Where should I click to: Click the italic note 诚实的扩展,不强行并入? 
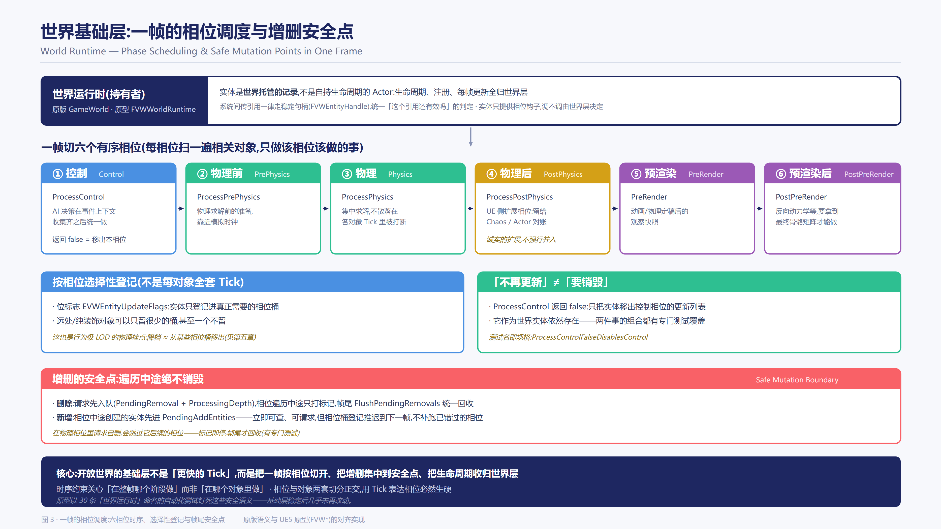(x=521, y=240)
